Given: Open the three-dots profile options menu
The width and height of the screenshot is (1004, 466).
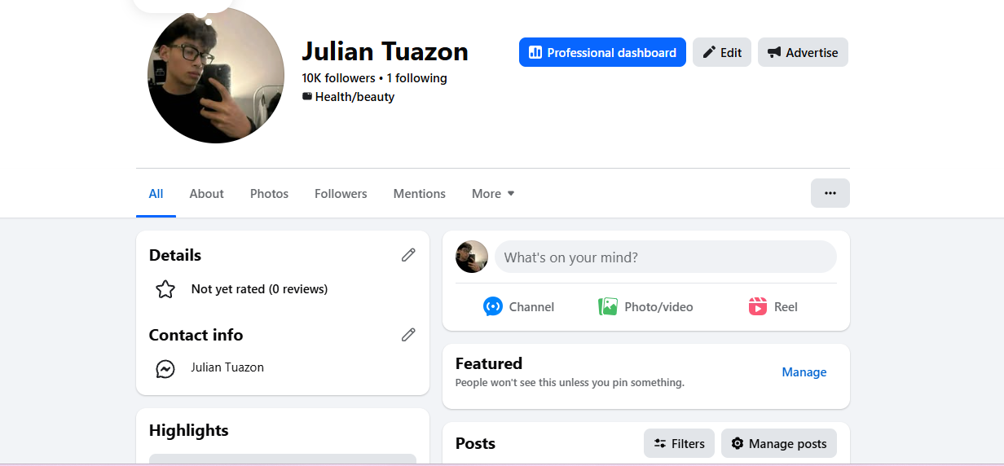Looking at the screenshot, I should (830, 193).
